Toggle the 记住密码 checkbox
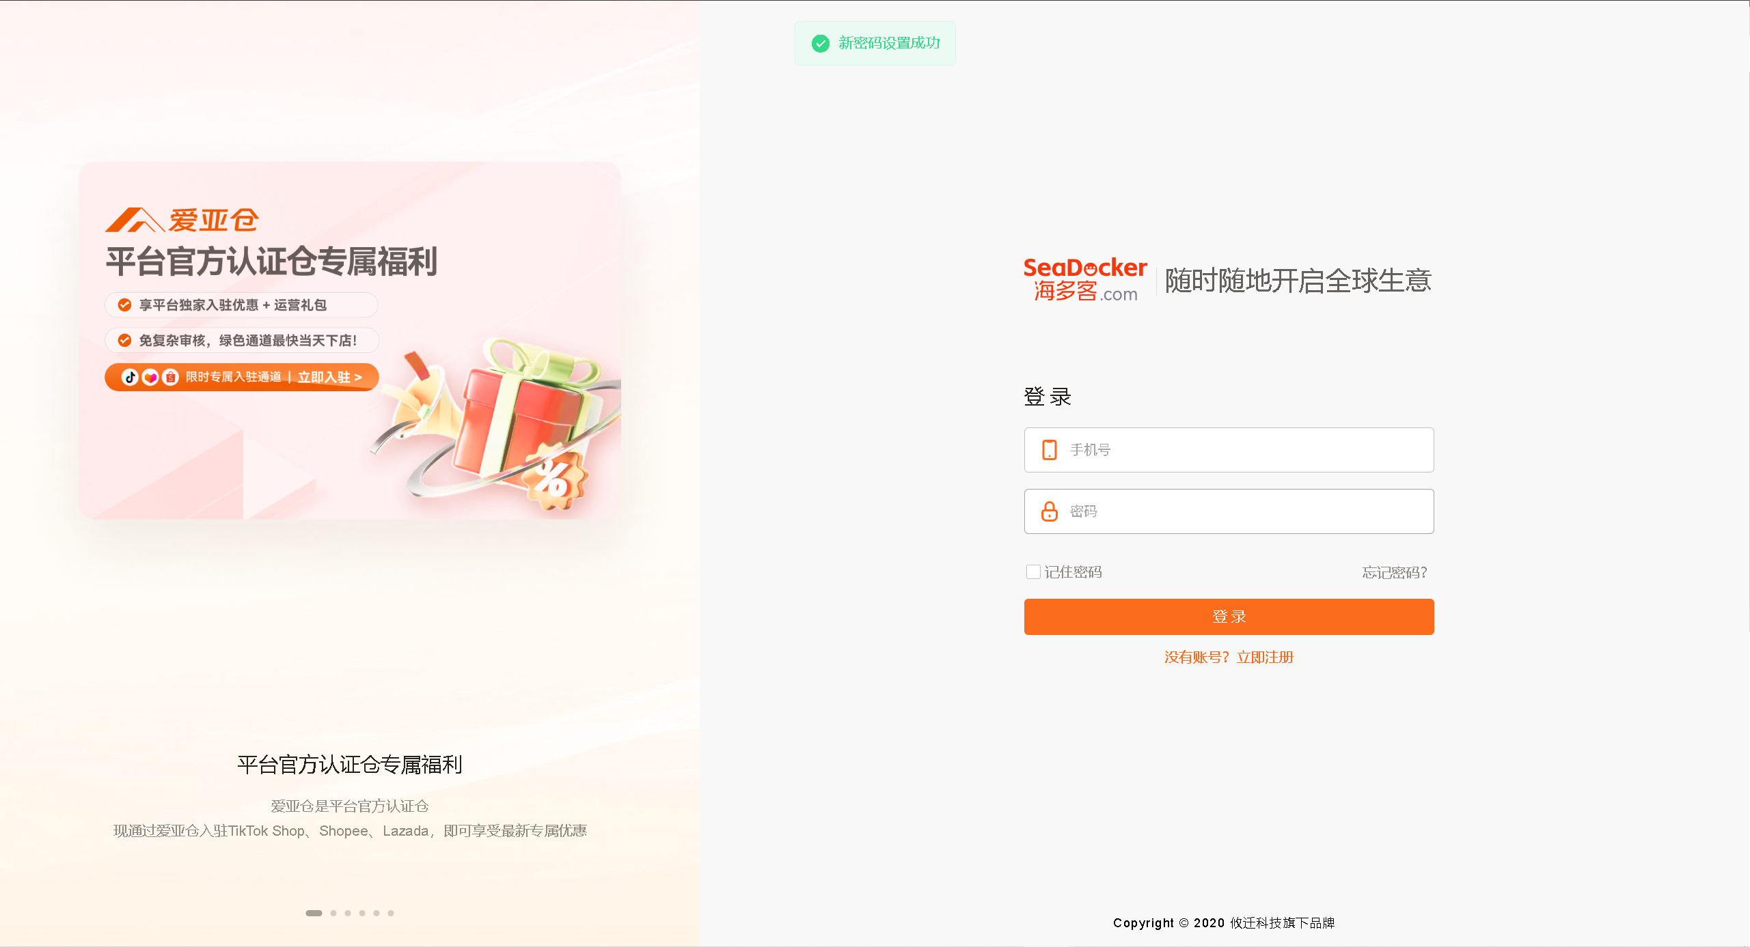 pos(1033,572)
